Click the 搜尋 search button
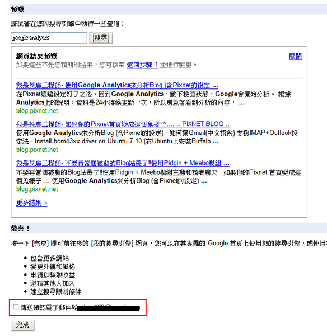 [x=101, y=38]
